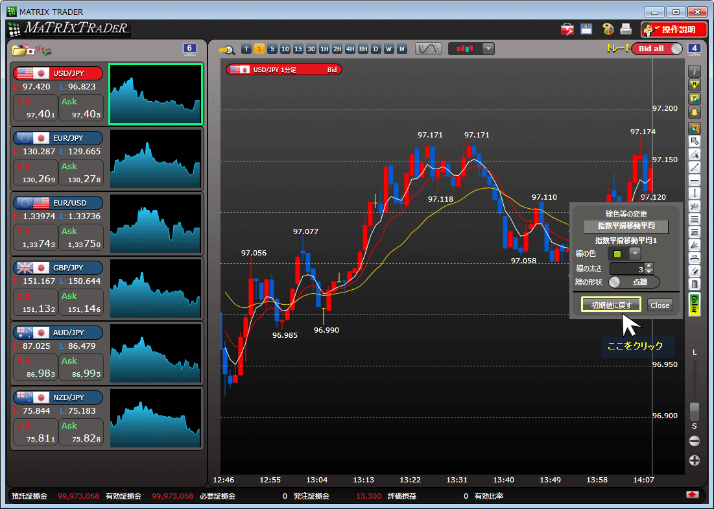The image size is (714, 509).
Task: Select the 8H timeframe tab
Action: (x=363, y=49)
